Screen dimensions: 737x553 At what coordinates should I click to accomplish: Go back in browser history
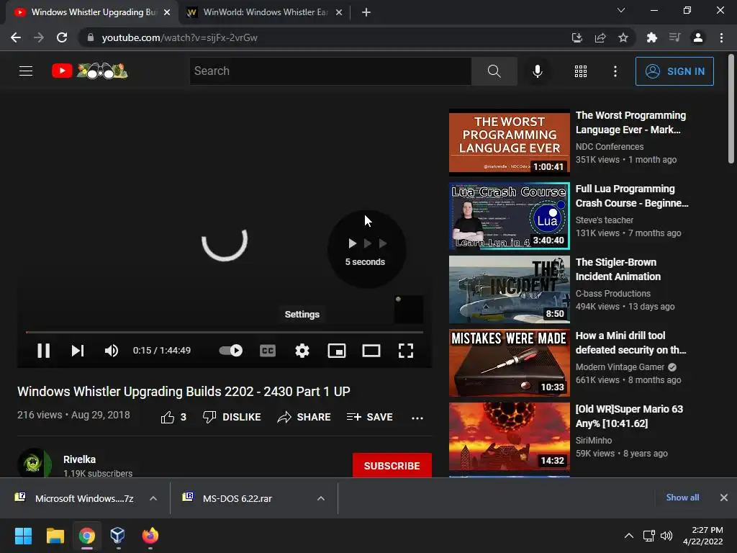point(16,37)
